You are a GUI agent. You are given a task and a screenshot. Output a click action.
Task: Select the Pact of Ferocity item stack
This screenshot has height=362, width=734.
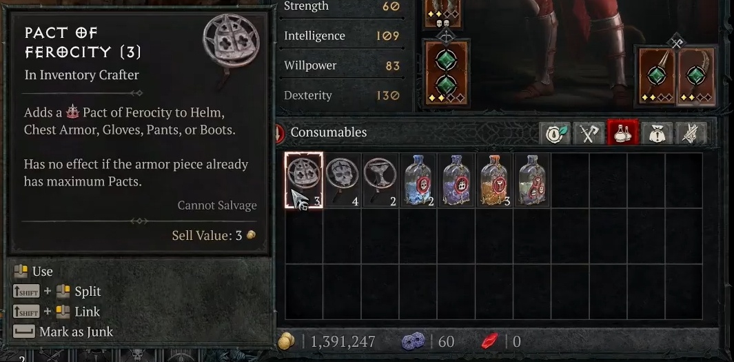tap(304, 180)
